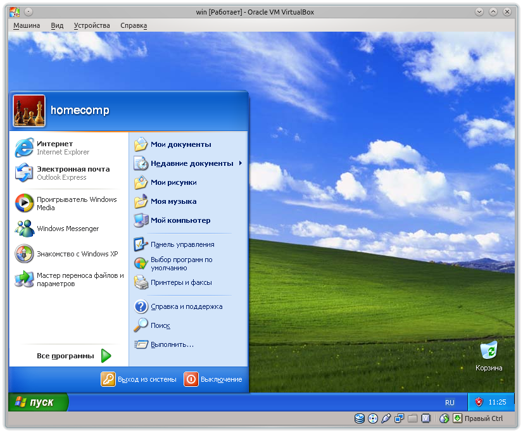Click the security shield tray icon

tap(479, 402)
